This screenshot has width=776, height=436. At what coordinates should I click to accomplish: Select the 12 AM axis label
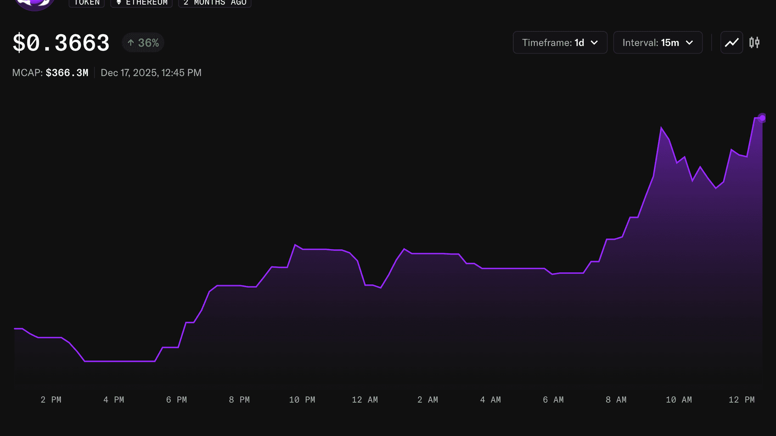pos(365,400)
